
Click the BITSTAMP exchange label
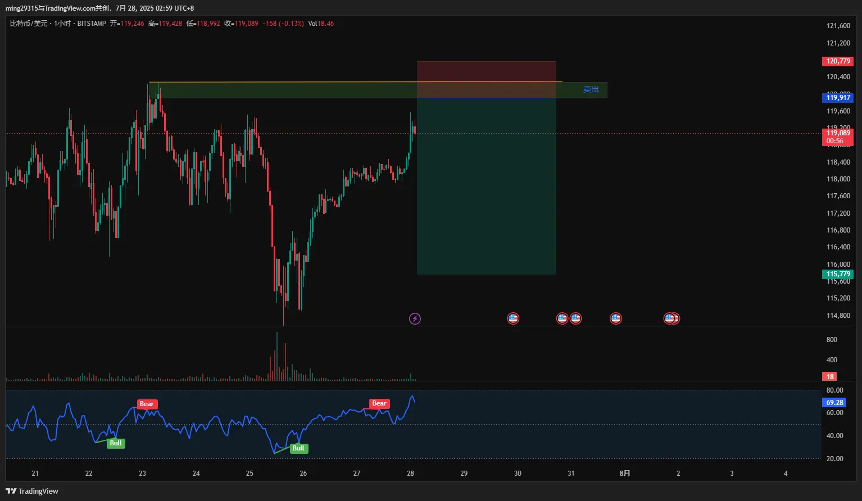92,24
